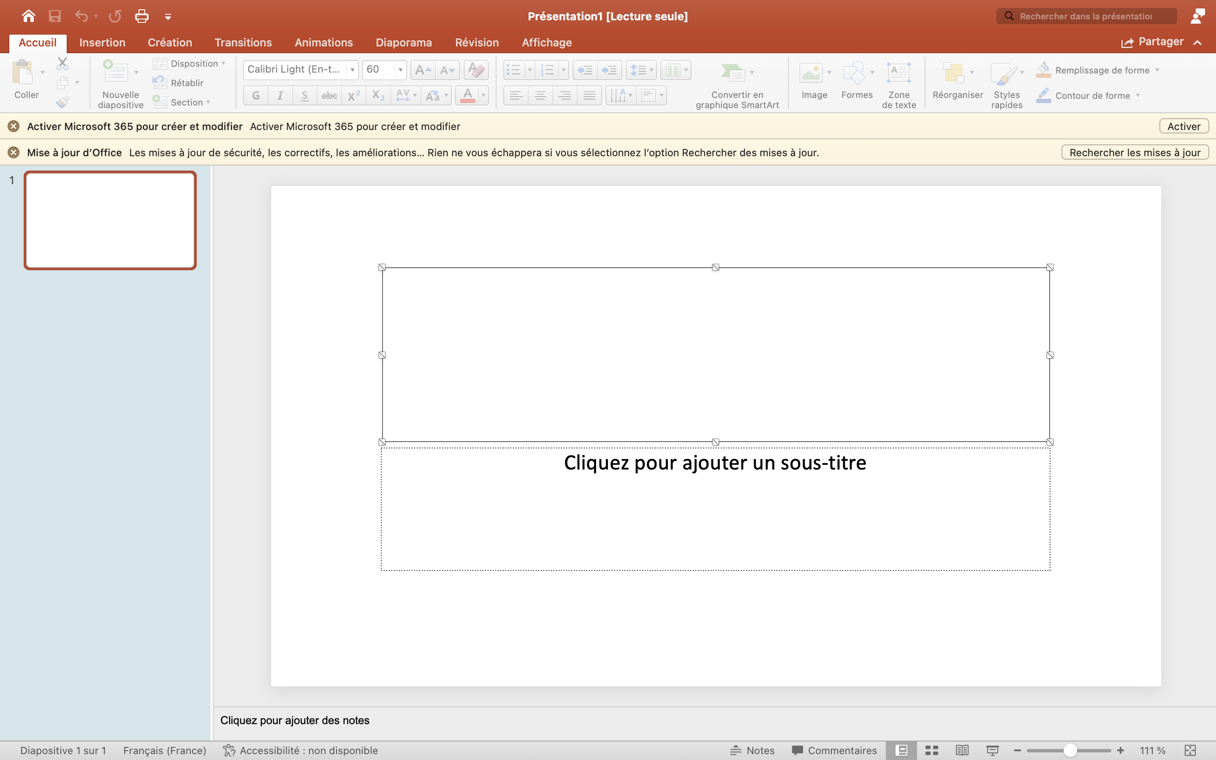Open the font size dropdown

[400, 70]
